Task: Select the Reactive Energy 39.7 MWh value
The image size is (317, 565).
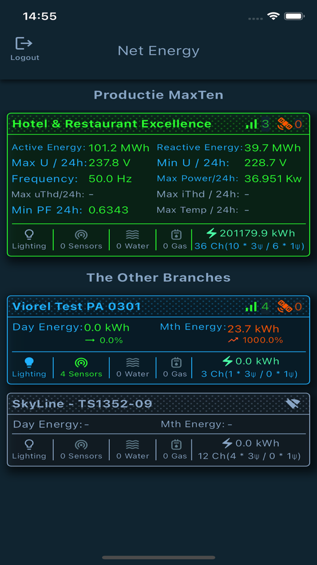Action: click(272, 147)
